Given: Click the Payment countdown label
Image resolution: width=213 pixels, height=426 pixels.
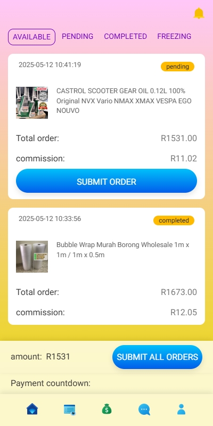Looking at the screenshot, I should 51,383.
